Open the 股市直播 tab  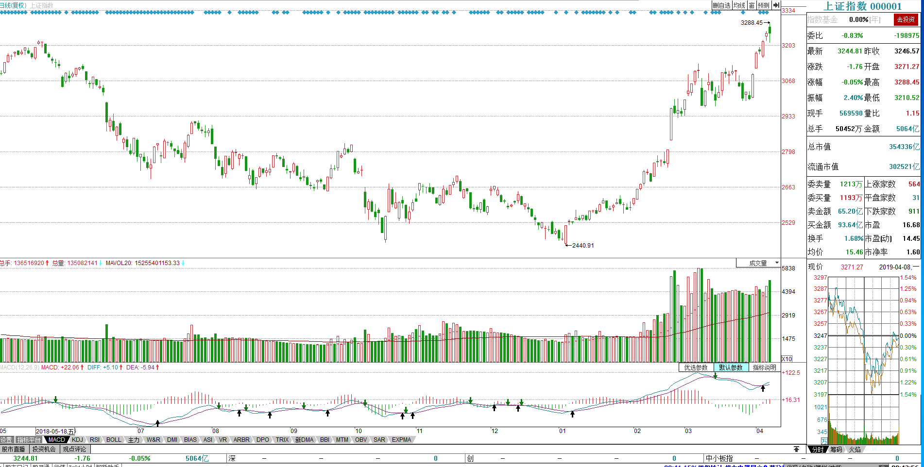[14, 449]
